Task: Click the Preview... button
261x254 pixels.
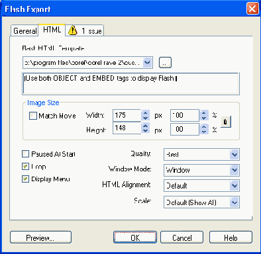Action: click(x=40, y=237)
